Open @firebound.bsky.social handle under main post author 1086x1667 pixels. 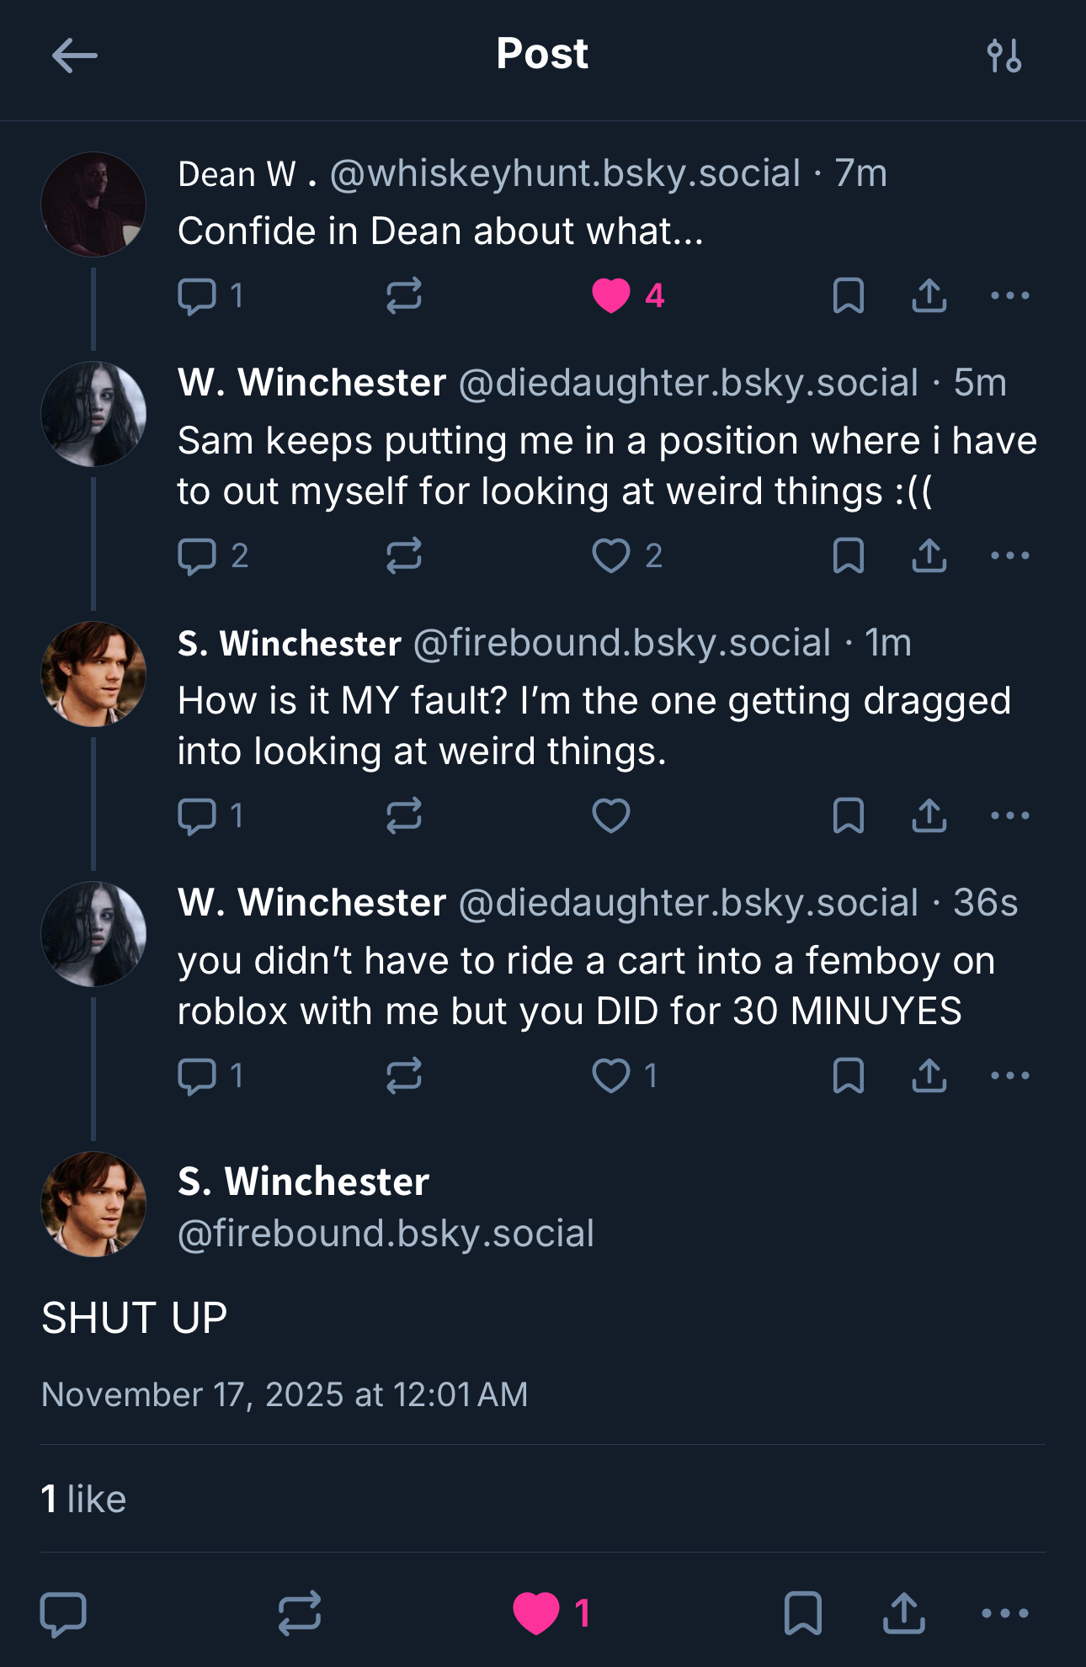pos(386,1234)
